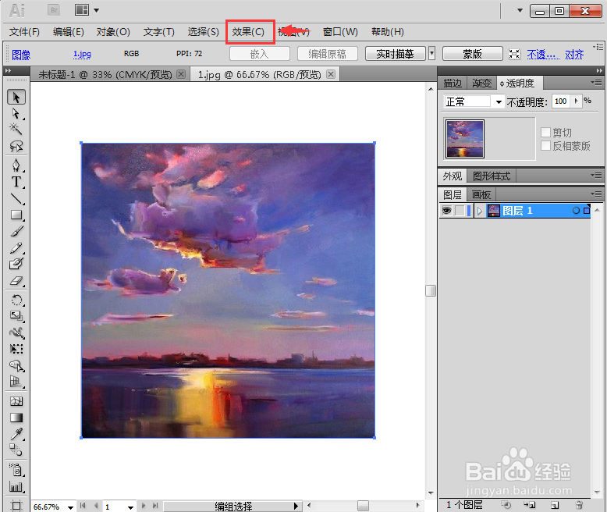Screen dimensions: 607x512
Task: Select the Paintbrush tool
Action: pyautogui.click(x=16, y=231)
